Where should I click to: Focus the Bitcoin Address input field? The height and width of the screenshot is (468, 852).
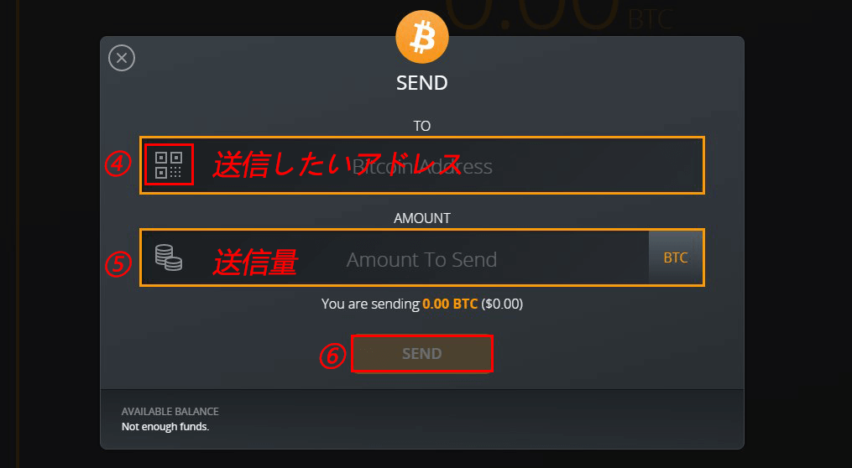tap(422, 165)
